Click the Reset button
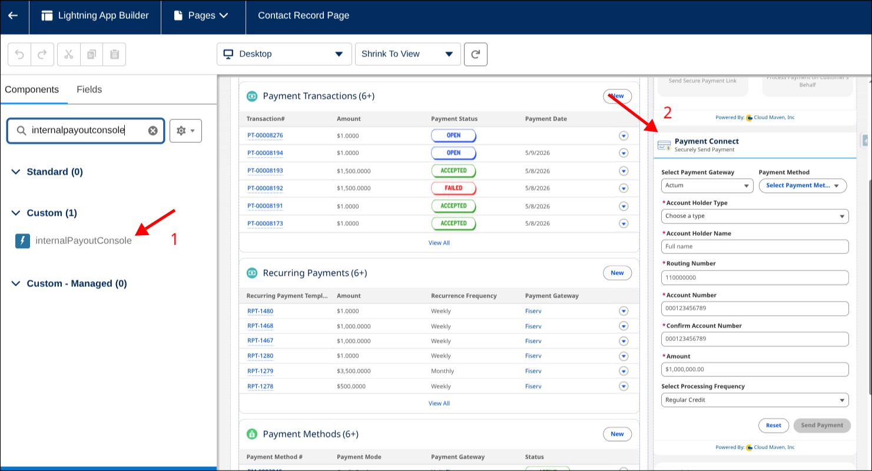 [x=774, y=425]
